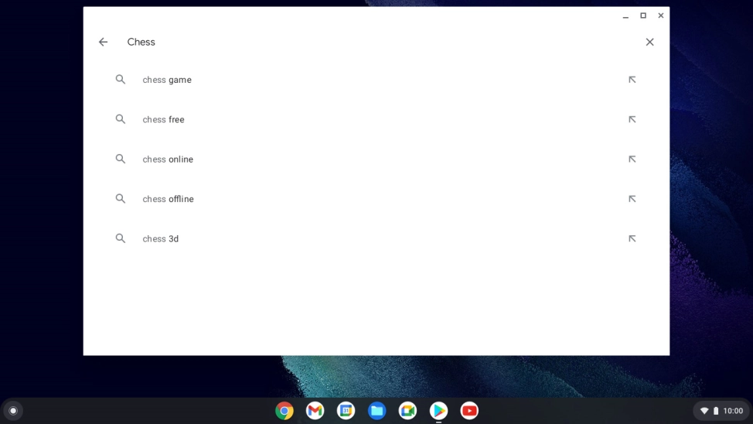
Task: Open Chrome from the shelf
Action: 285,411
